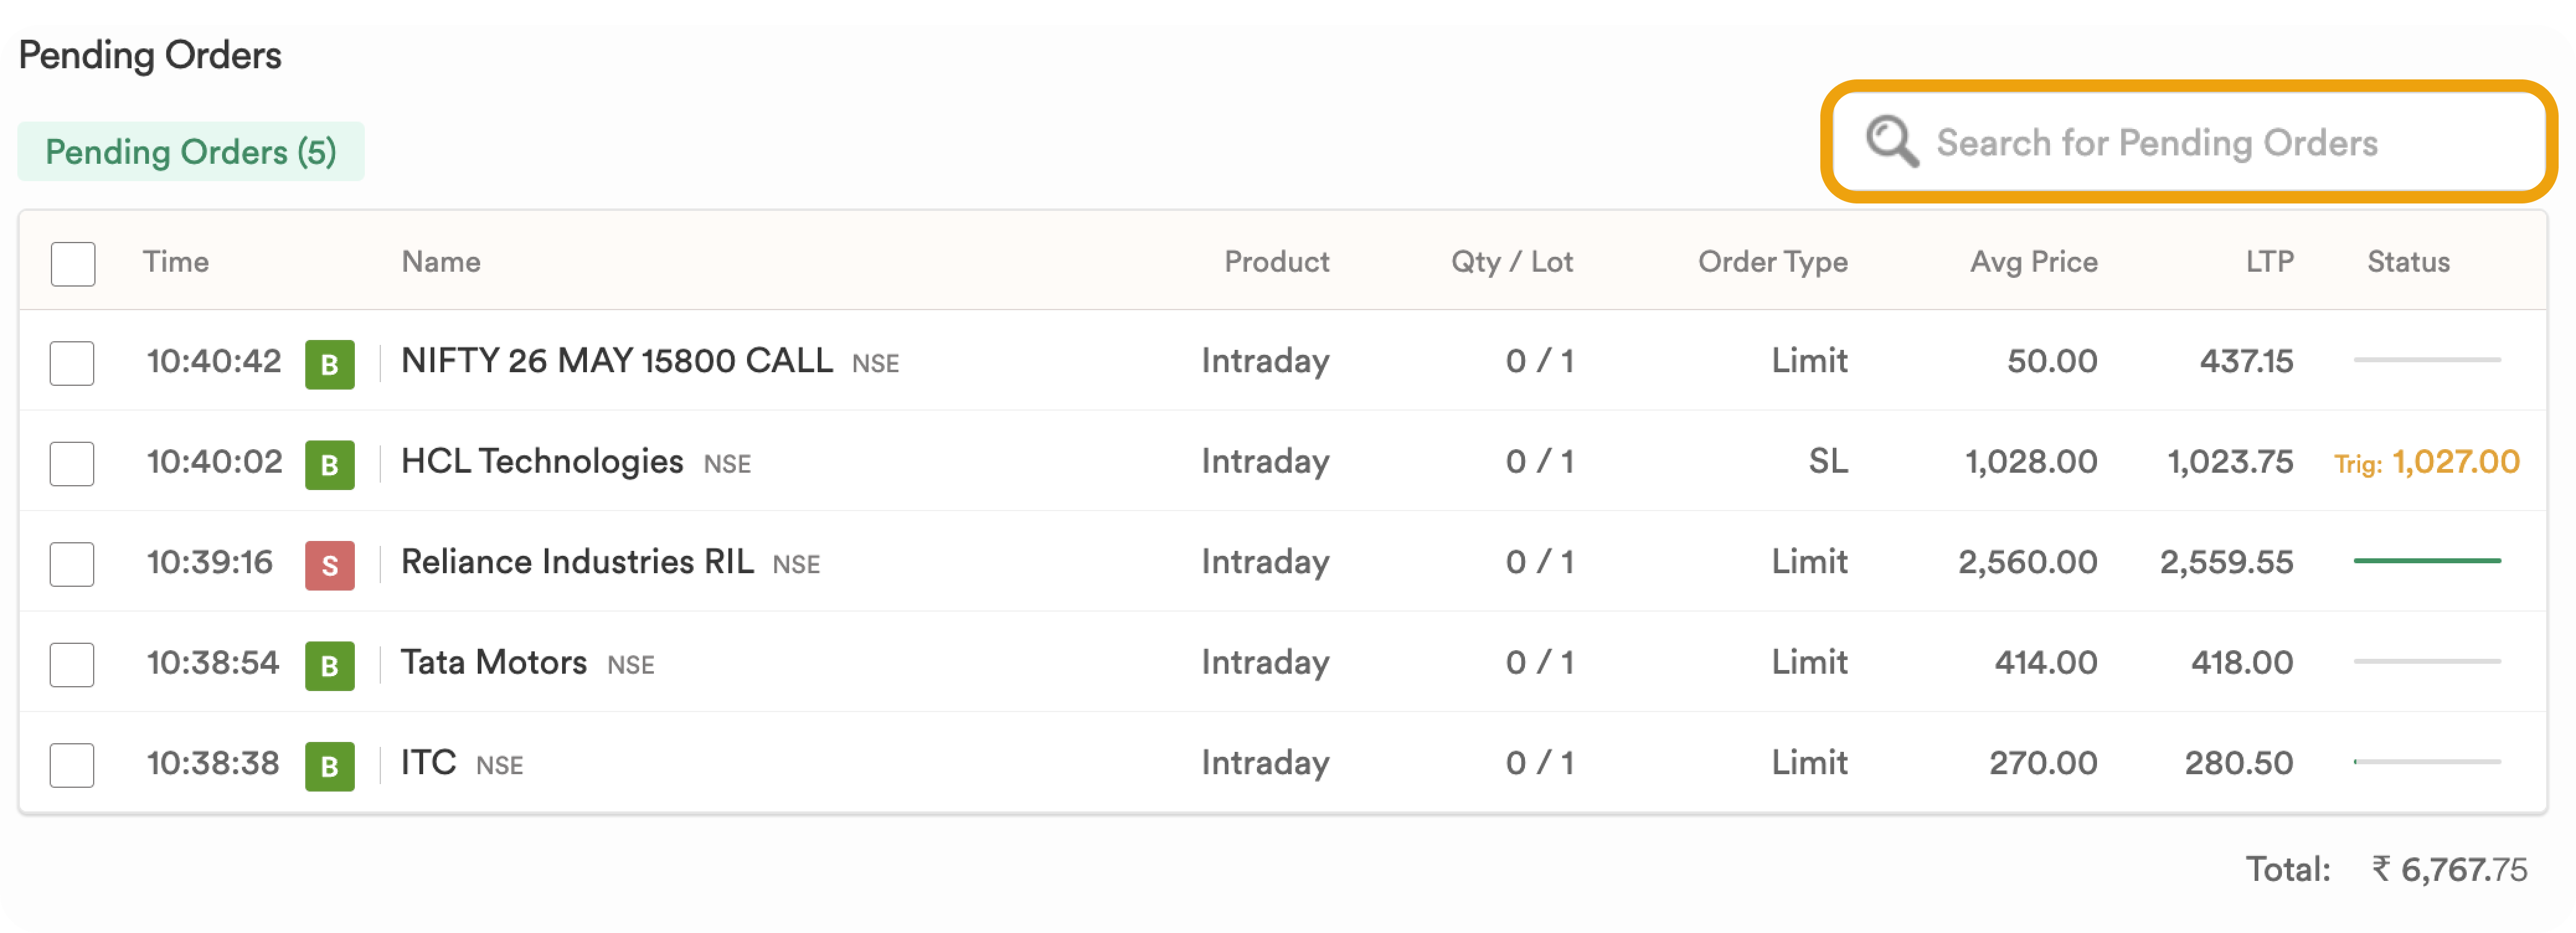Click the search magnifier icon
Screen dimensions: 2576x933
pyautogui.click(x=1891, y=142)
